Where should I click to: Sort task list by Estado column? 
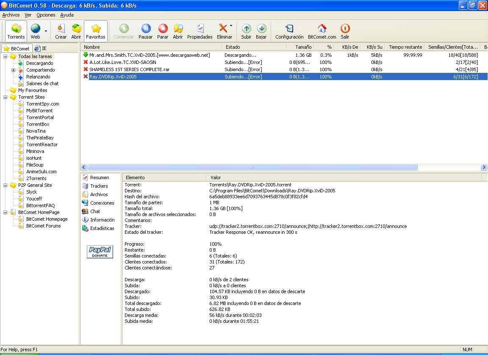pos(254,47)
